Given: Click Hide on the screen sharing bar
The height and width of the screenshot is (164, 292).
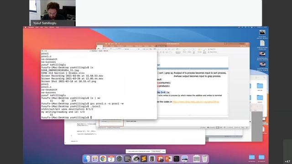Looking at the screenshot, I should (163, 151).
